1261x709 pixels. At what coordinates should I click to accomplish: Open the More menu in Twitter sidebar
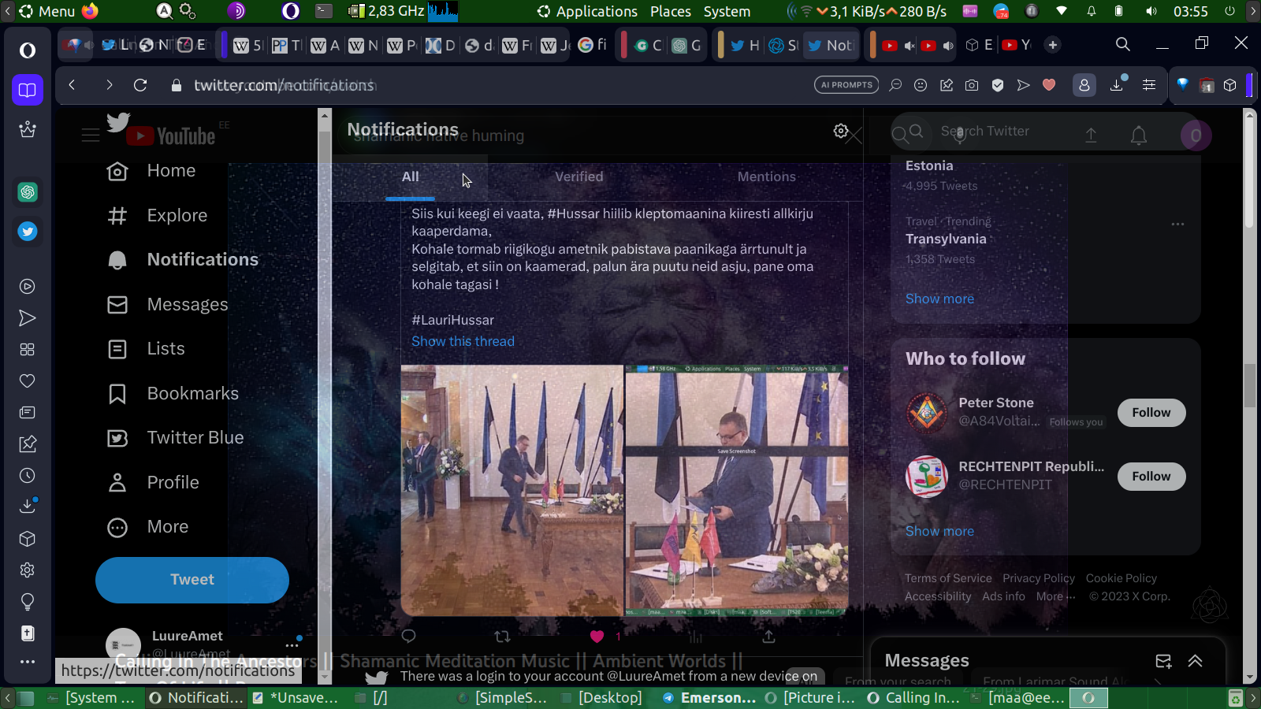148,527
